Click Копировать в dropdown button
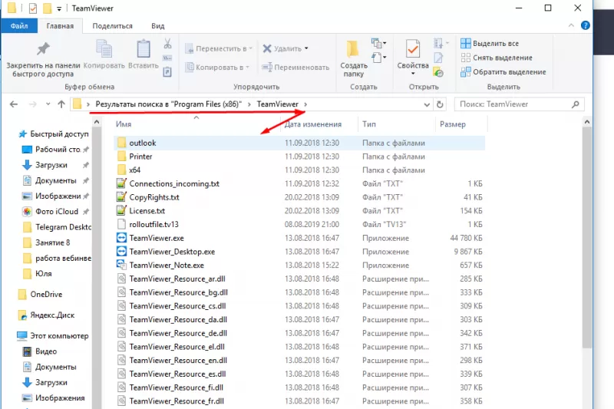 [x=217, y=68]
